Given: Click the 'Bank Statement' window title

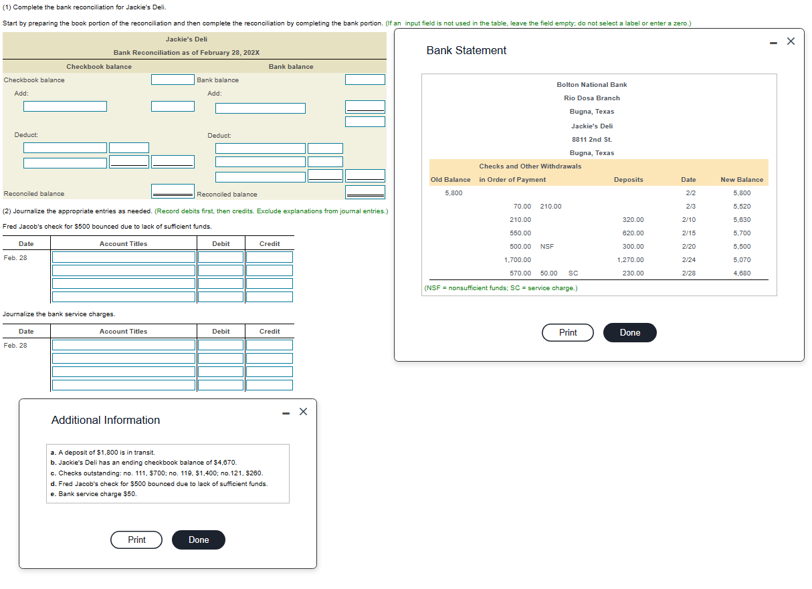Looking at the screenshot, I should [x=466, y=50].
